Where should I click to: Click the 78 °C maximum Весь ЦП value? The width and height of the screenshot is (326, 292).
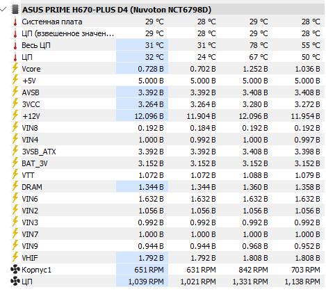tap(259, 45)
